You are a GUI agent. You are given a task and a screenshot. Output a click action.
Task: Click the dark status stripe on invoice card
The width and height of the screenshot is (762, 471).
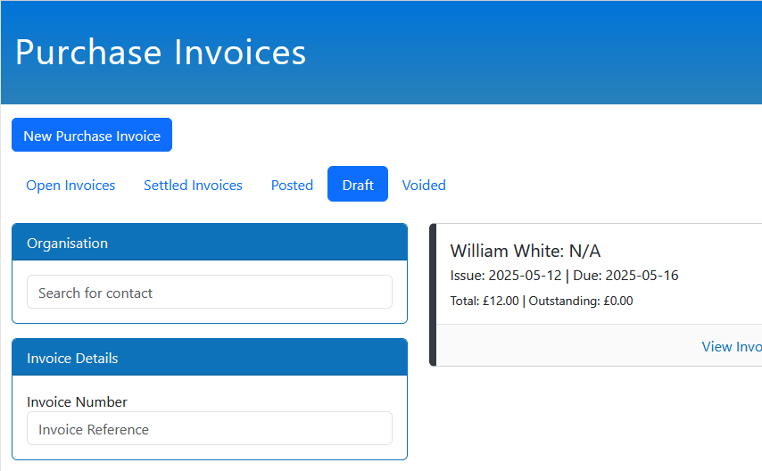(433, 294)
